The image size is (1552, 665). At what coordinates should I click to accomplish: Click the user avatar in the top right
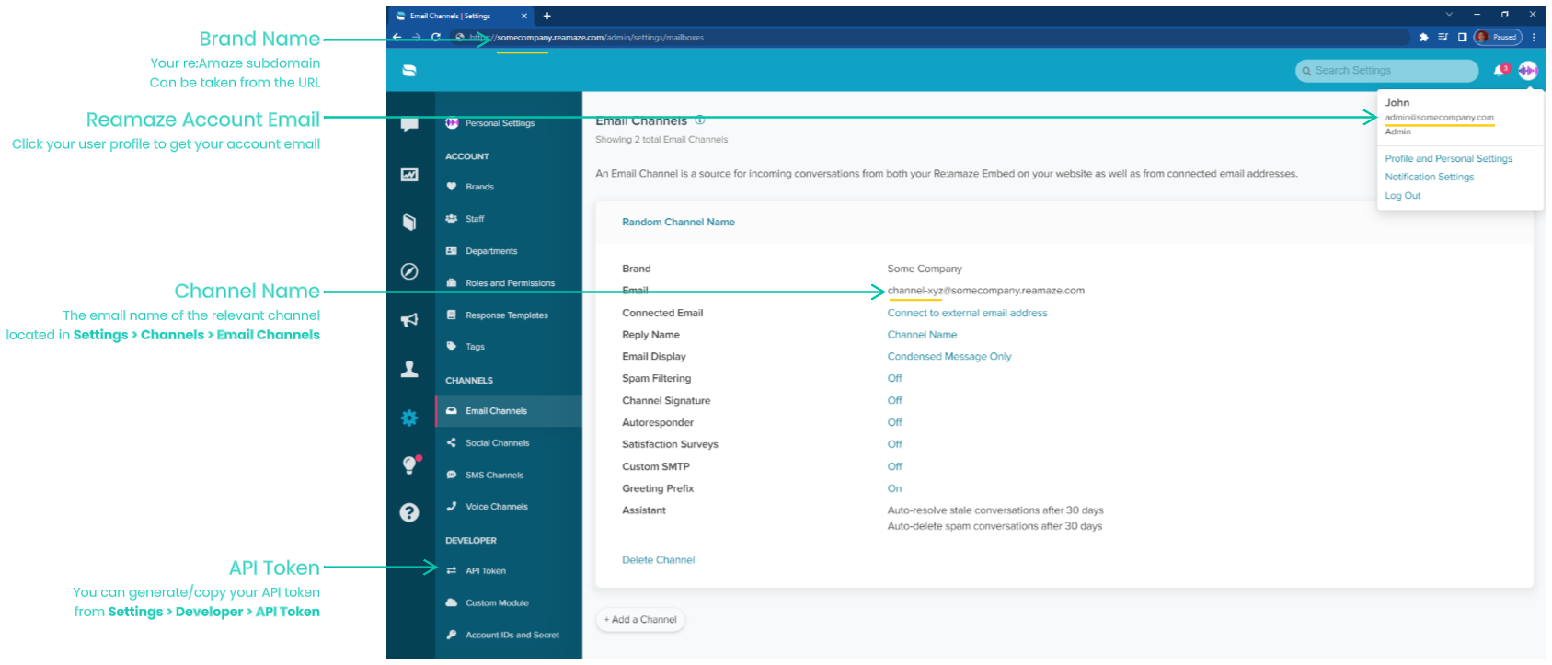[x=1528, y=70]
